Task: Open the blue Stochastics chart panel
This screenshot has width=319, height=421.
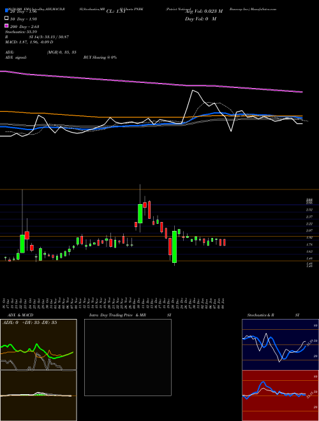Action: tap(280, 344)
